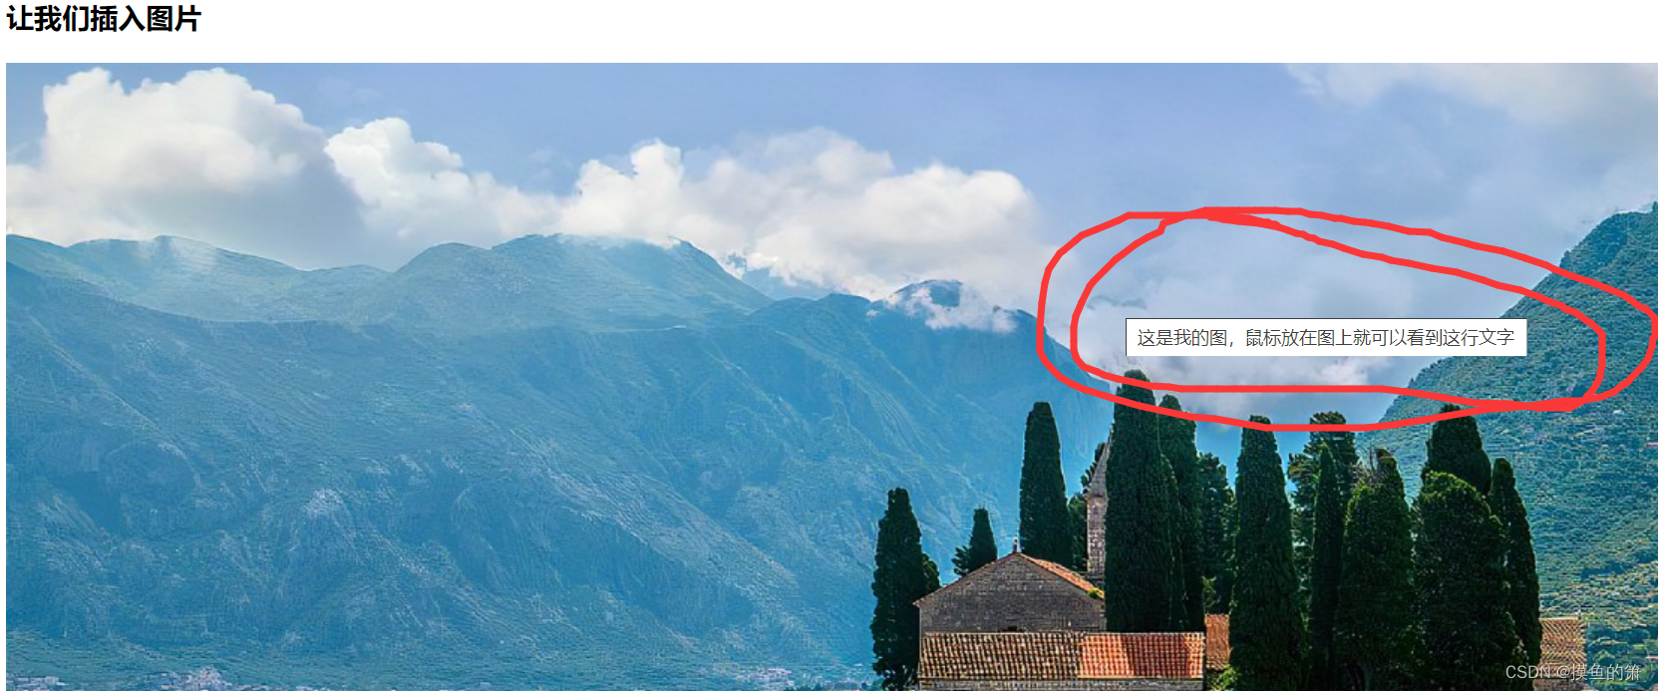Image resolution: width=1658 pixels, height=691 pixels.
Task: Click the shortest cypress tree near the gable
Action: (978, 543)
